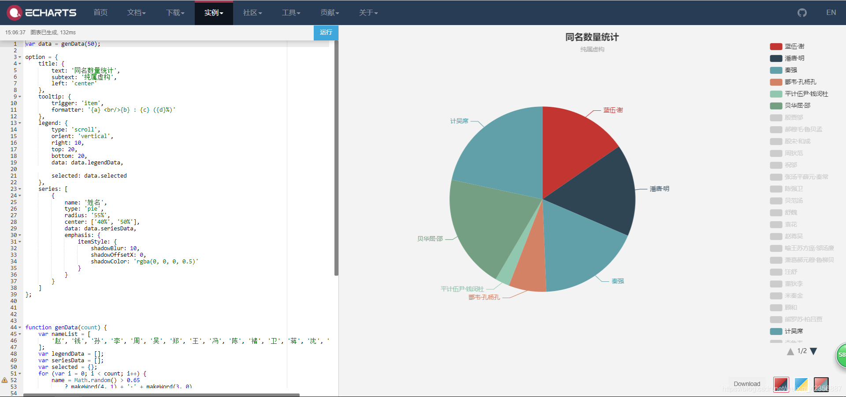Click the teal 秦强 pie slice
The width and height of the screenshot is (846, 397).
point(577,248)
